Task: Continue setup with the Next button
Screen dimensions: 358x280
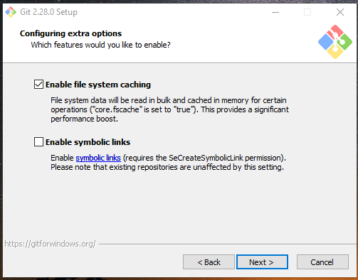Action: click(x=262, y=262)
